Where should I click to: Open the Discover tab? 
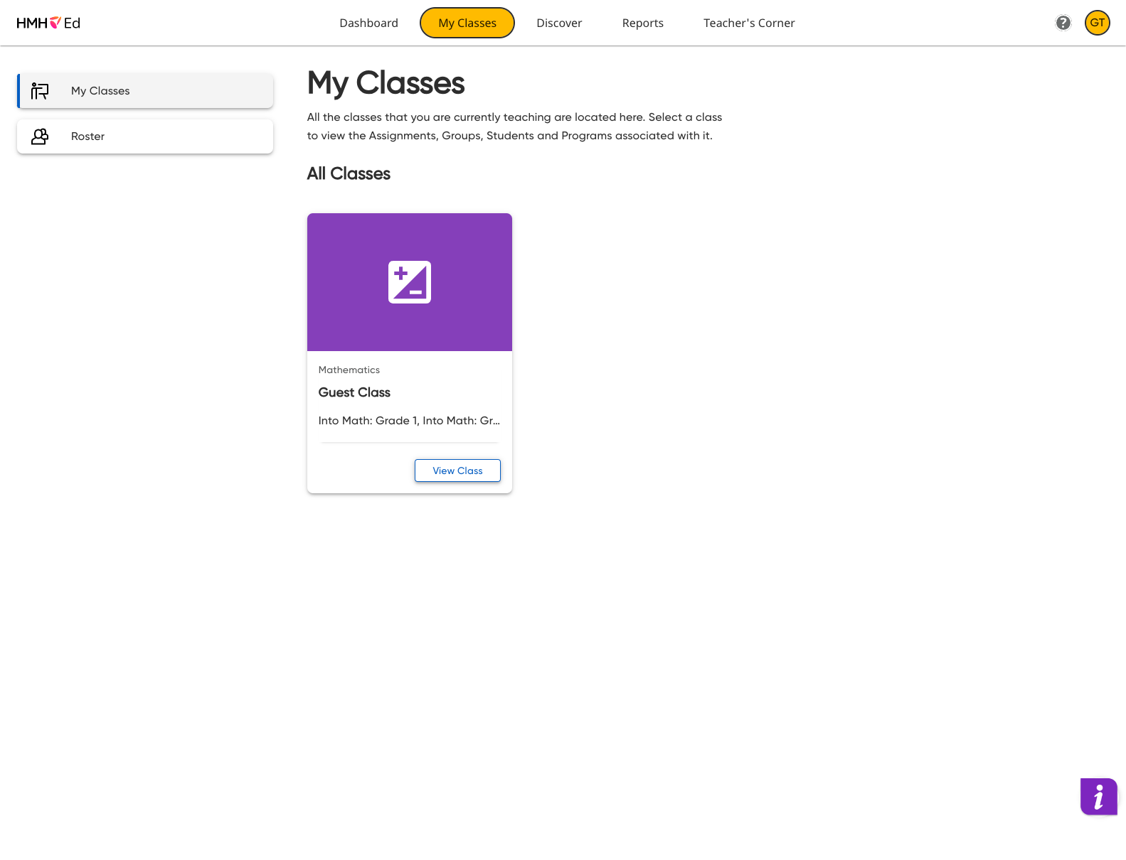click(559, 23)
